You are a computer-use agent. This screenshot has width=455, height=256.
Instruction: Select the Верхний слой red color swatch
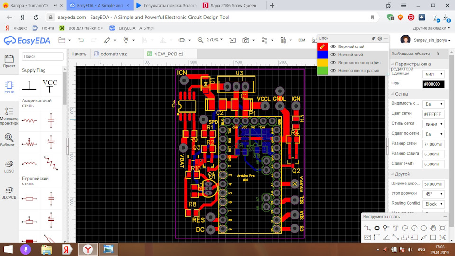[x=322, y=46]
